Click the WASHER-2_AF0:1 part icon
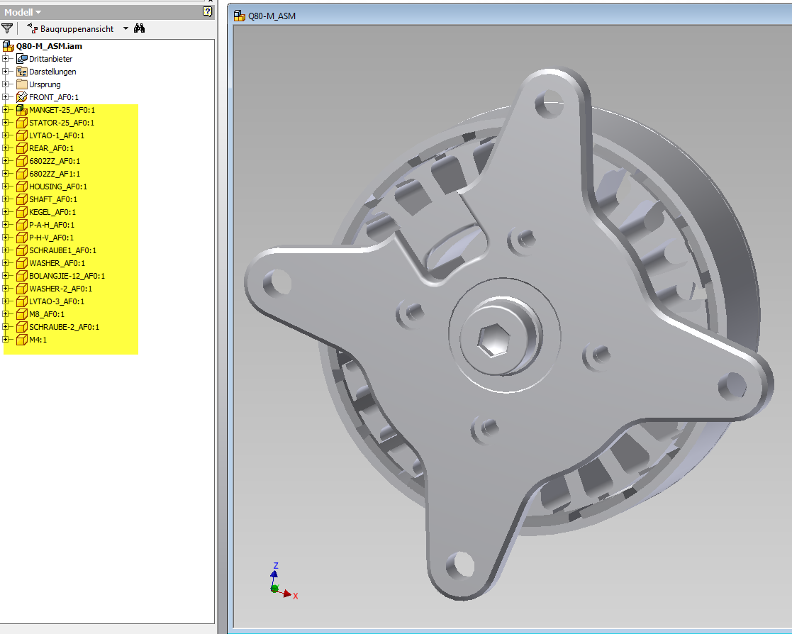The height and width of the screenshot is (634, 792). pos(22,289)
